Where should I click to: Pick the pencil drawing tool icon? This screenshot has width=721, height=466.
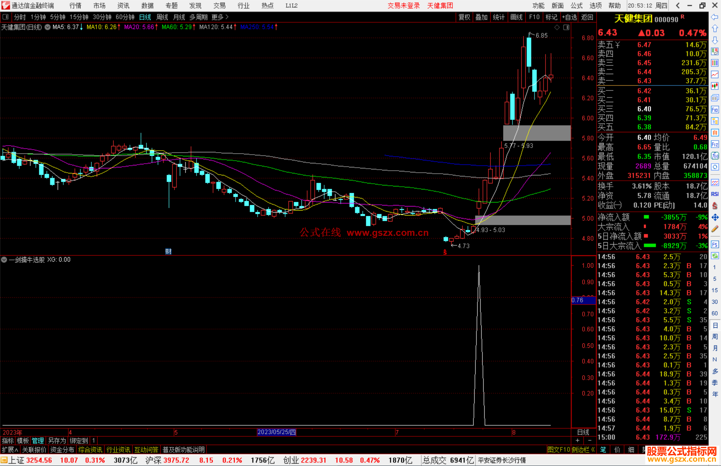pyautogui.click(x=715, y=229)
